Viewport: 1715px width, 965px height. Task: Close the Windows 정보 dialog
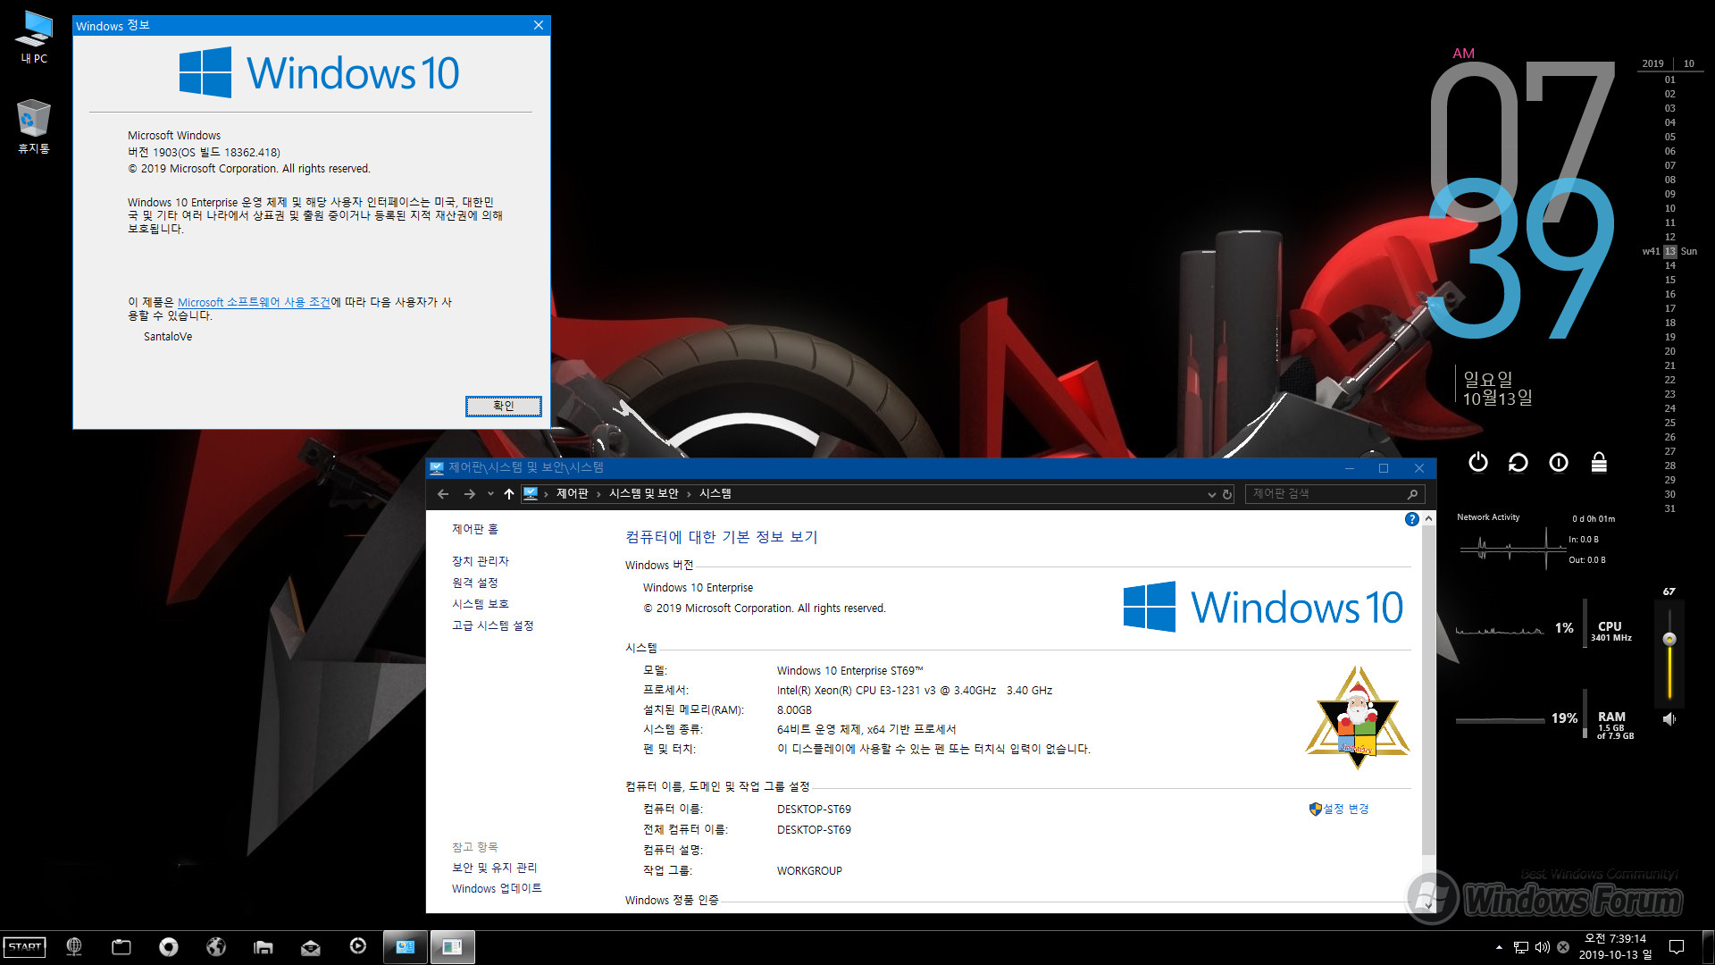(538, 25)
